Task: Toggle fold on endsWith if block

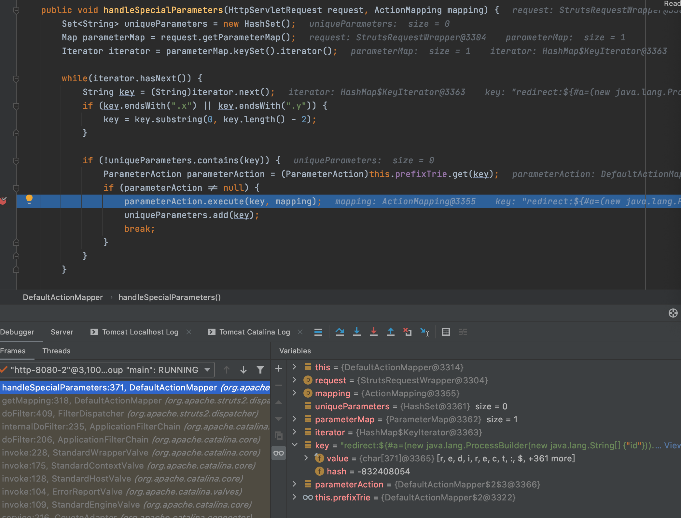Action: (x=16, y=106)
